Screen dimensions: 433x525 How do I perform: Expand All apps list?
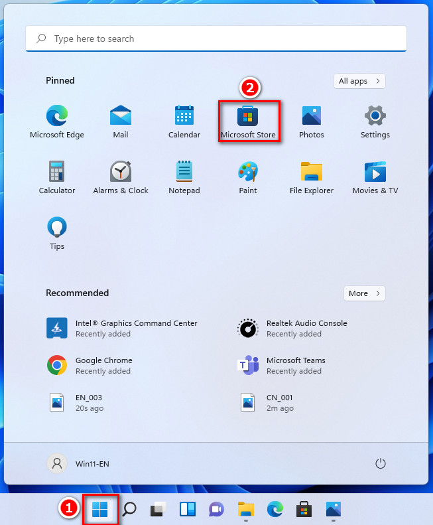(x=359, y=81)
